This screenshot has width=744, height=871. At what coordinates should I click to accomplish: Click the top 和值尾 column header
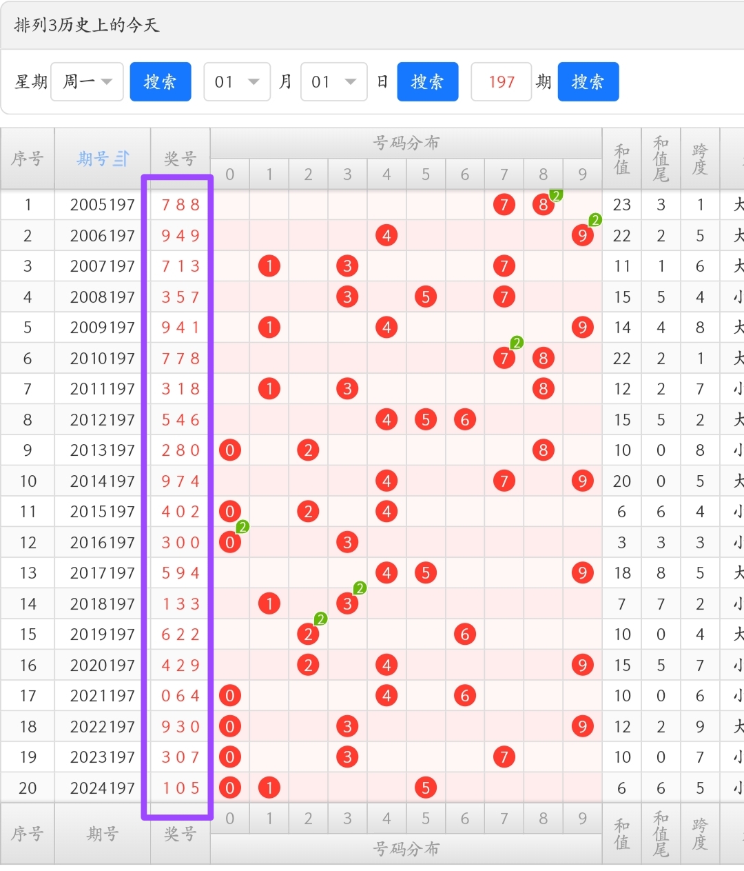[661, 159]
